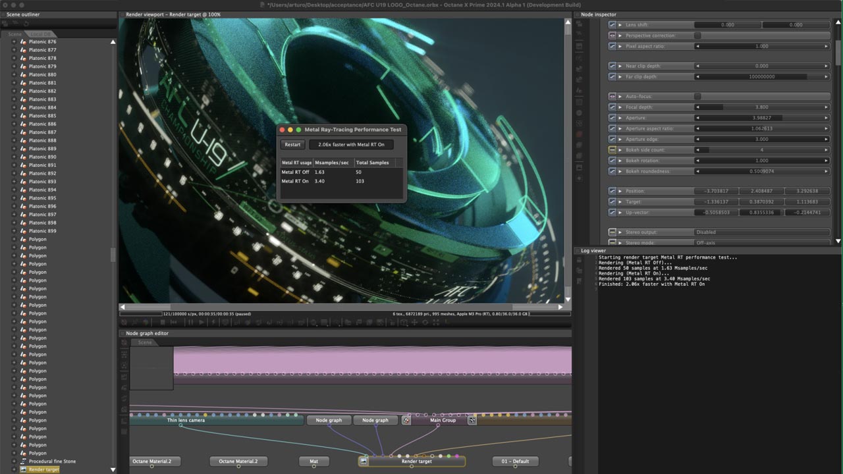Image resolution: width=843 pixels, height=474 pixels.
Task: Click the Bokeh roundedness slider
Action: (x=762, y=171)
